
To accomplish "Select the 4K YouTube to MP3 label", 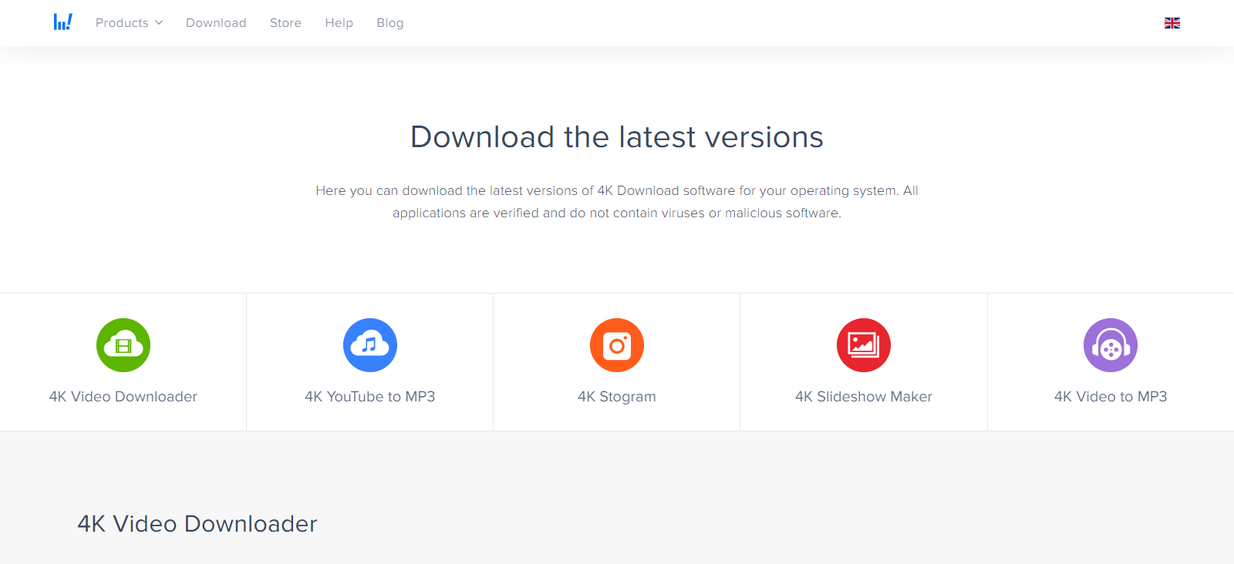I will 370,397.
